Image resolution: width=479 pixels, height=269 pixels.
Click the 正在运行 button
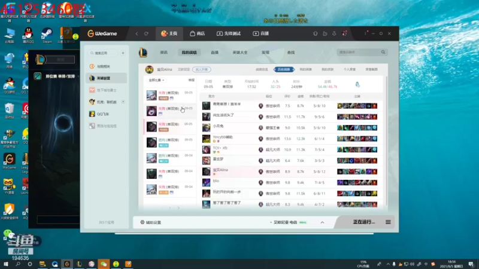tap(364, 222)
